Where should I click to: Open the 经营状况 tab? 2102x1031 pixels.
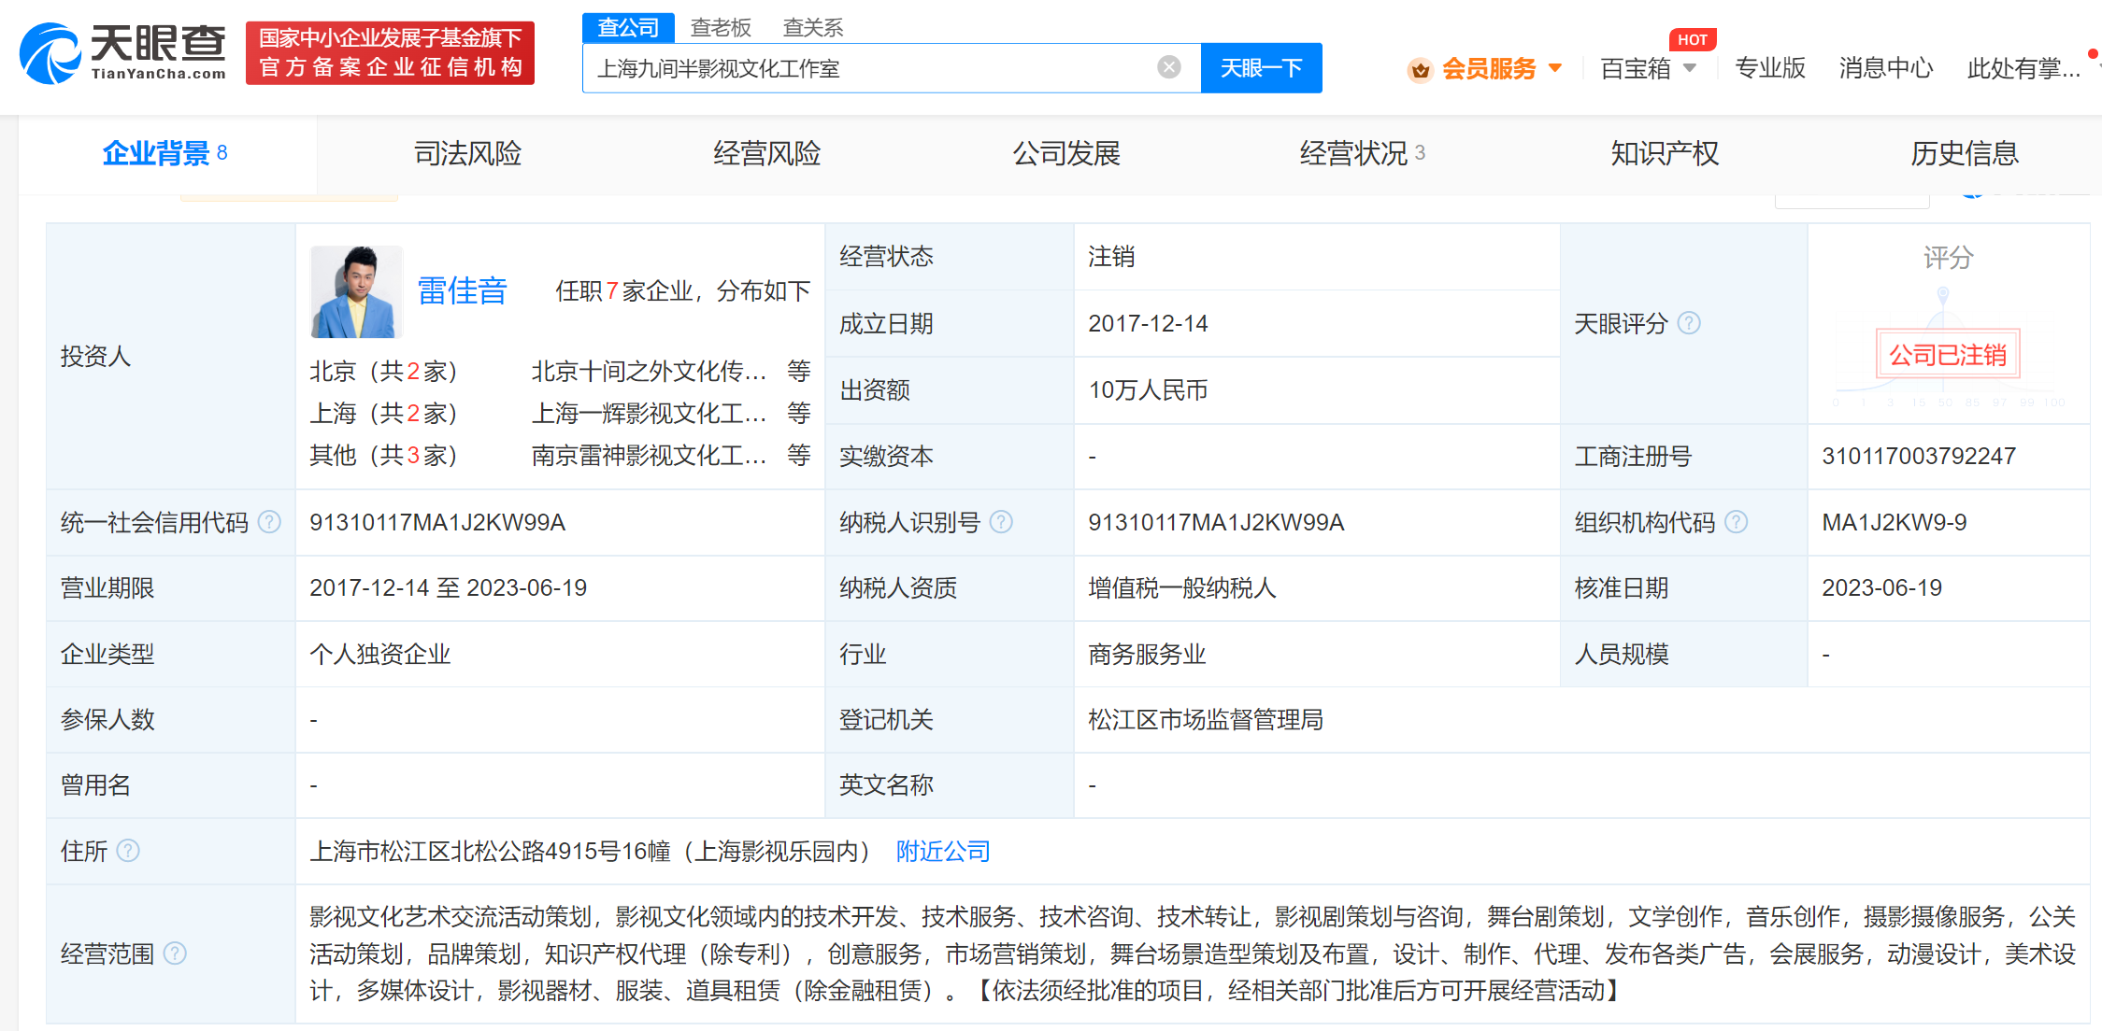[1362, 153]
